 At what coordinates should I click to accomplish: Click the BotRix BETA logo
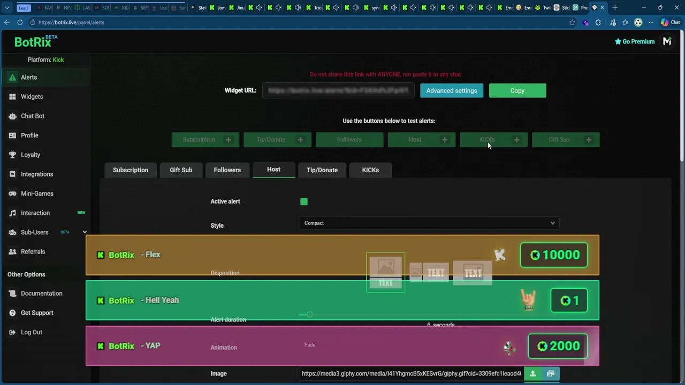coord(35,41)
